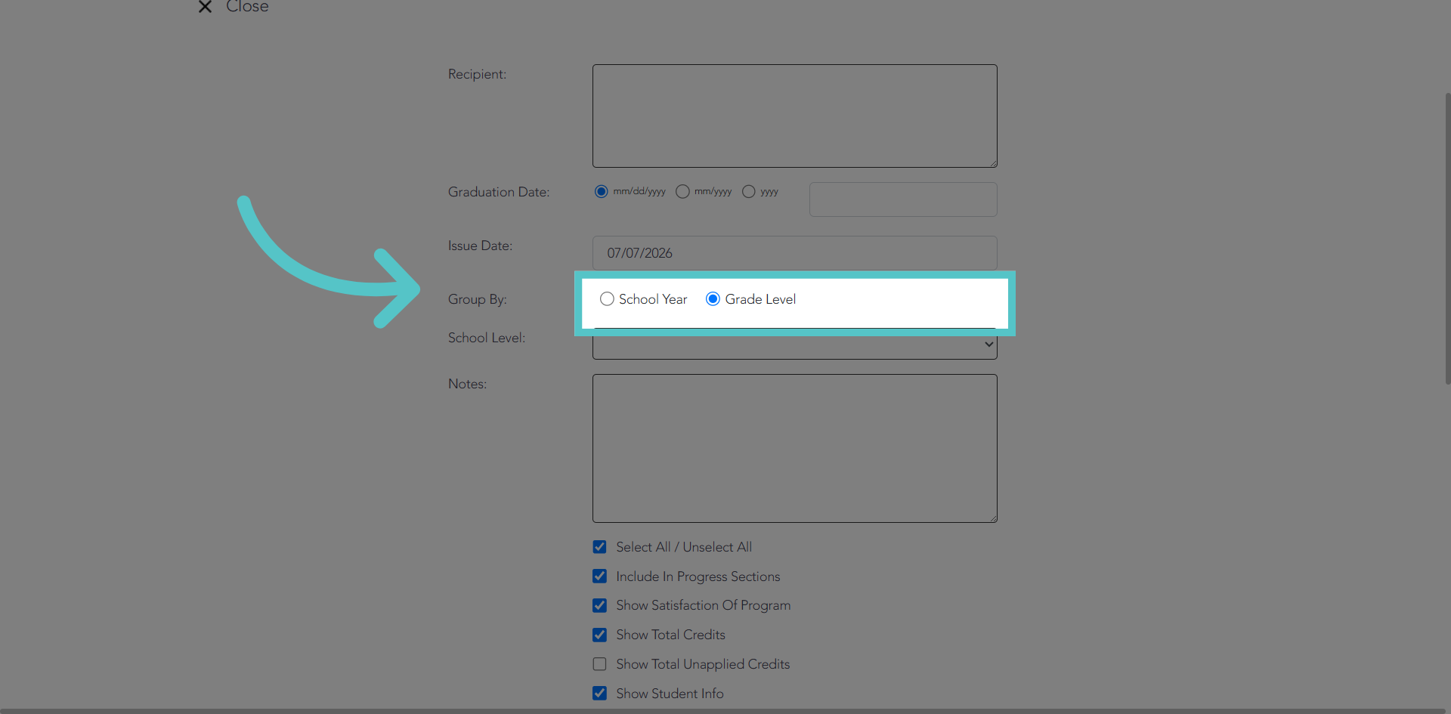Uncheck Include In Progress Sections
Viewport: 1451px width, 714px height.
(599, 576)
